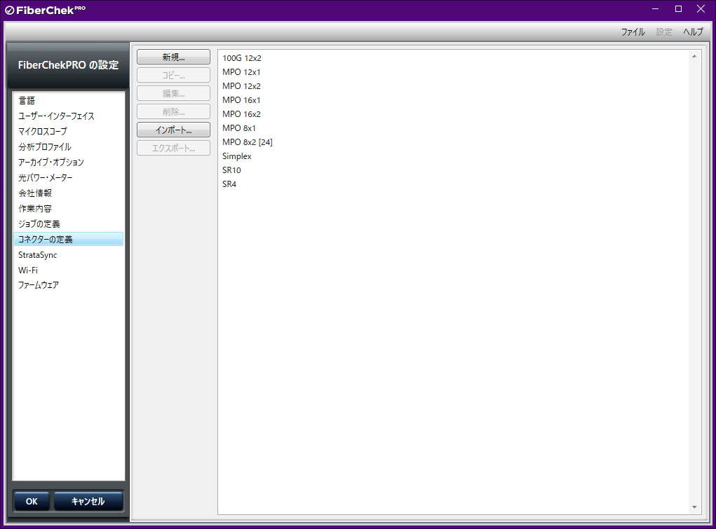Screen dimensions: 716x529
Task: Click the connector list scroll-down arrow
Action: point(694,507)
